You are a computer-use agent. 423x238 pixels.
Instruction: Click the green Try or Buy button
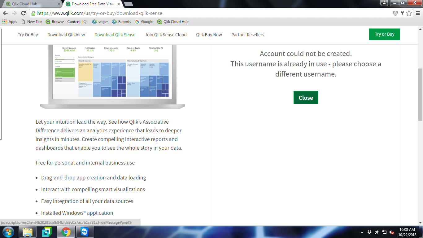click(x=385, y=34)
